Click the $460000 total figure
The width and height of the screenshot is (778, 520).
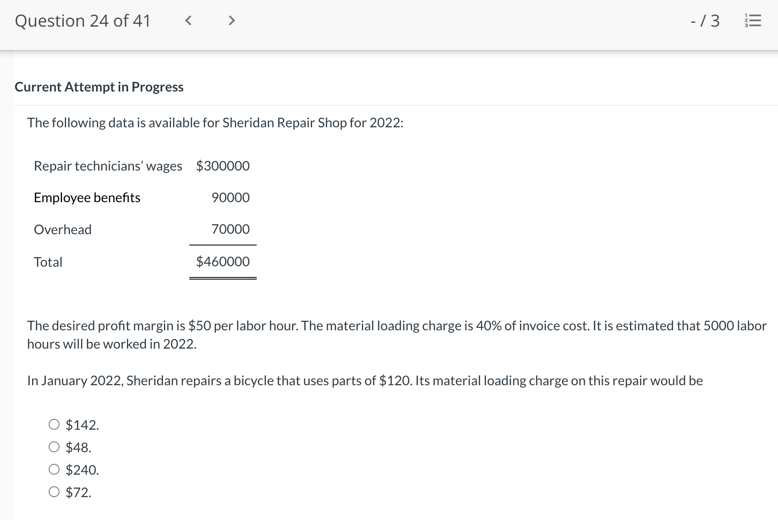[x=223, y=262]
